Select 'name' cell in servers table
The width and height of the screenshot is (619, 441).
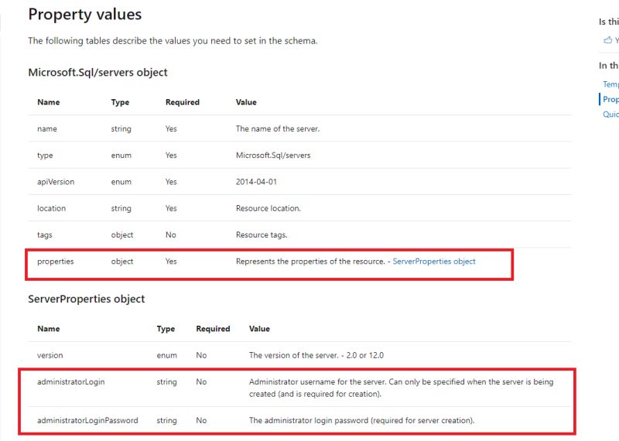pos(47,128)
